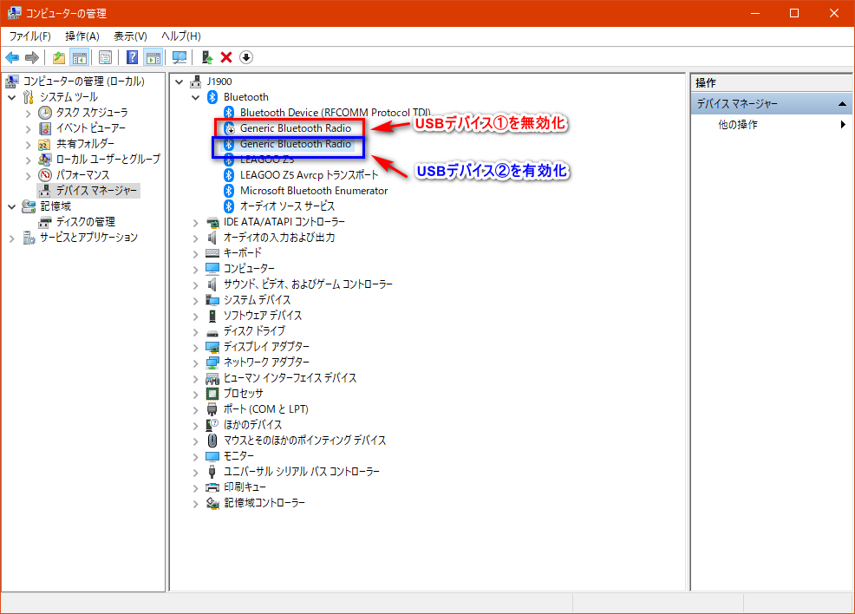
Task: Open the 表示(V) menu
Action: (x=130, y=36)
